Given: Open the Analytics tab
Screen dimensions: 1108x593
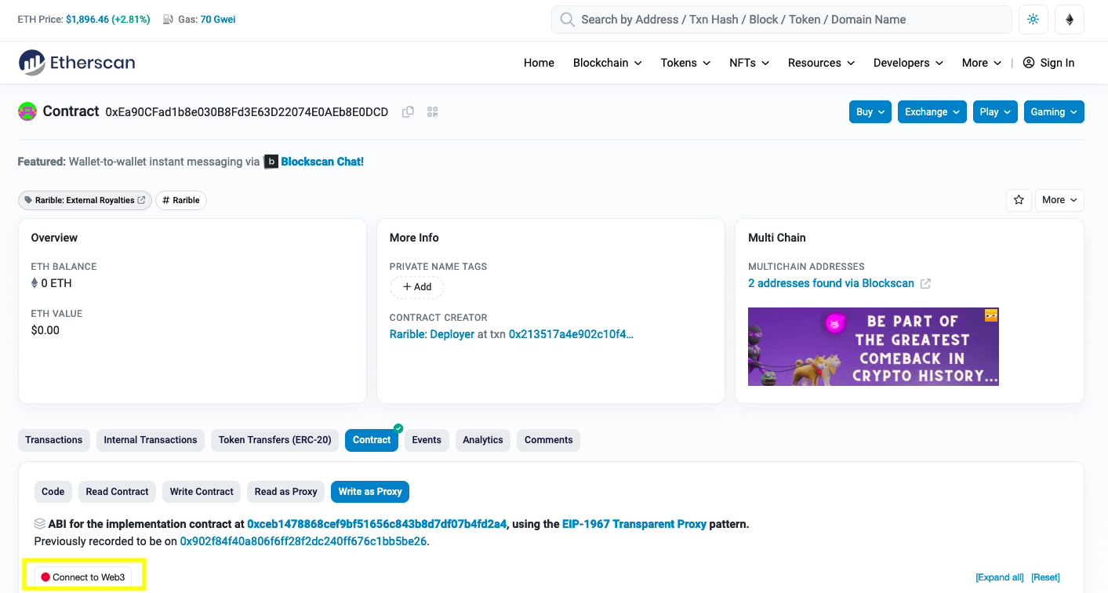Looking at the screenshot, I should 483,440.
